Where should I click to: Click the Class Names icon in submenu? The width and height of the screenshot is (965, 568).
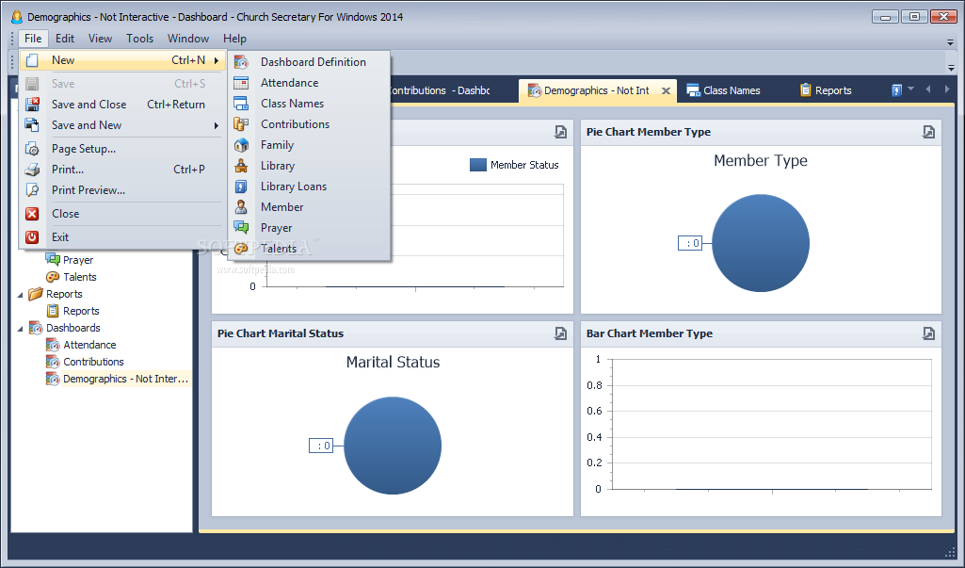tap(241, 104)
